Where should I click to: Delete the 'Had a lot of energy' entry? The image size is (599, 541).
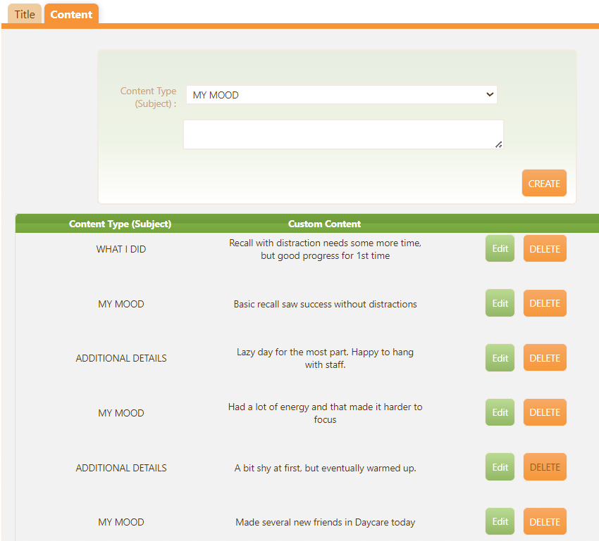[545, 412]
